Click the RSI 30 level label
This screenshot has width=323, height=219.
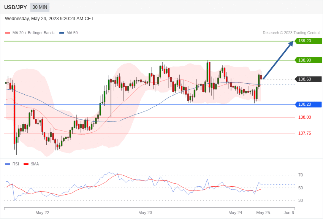301,200
